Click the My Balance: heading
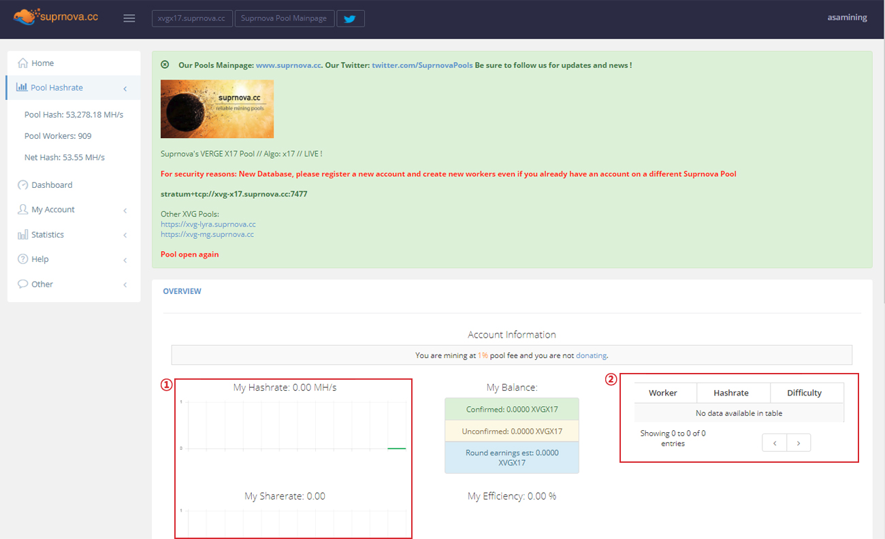Viewport: 885px width, 539px height. point(512,388)
